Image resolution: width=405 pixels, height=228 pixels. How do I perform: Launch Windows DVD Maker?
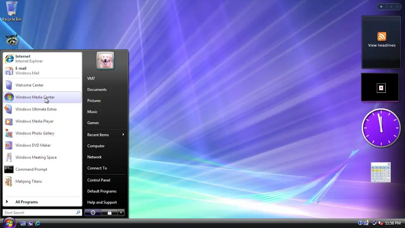42,145
